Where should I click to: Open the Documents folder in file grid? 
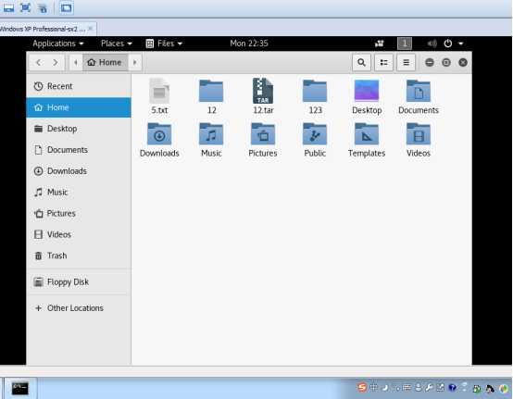419,96
